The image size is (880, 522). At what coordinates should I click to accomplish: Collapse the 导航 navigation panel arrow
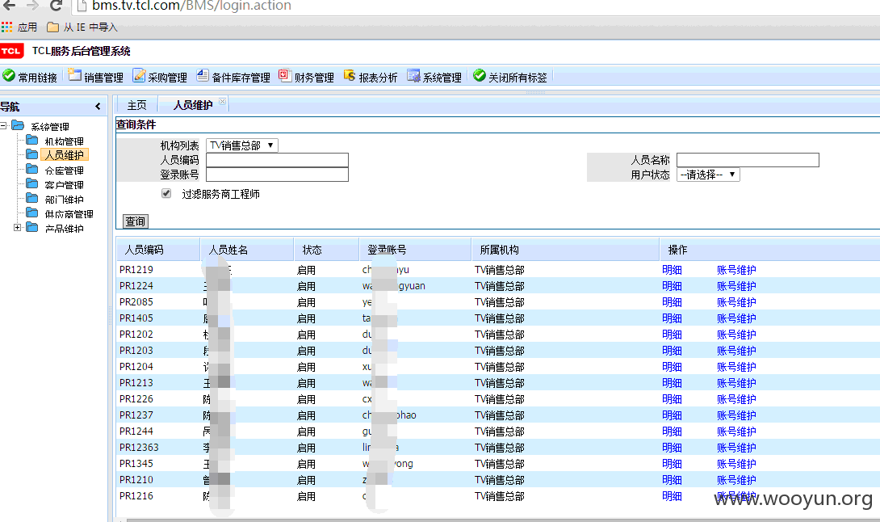point(98,106)
